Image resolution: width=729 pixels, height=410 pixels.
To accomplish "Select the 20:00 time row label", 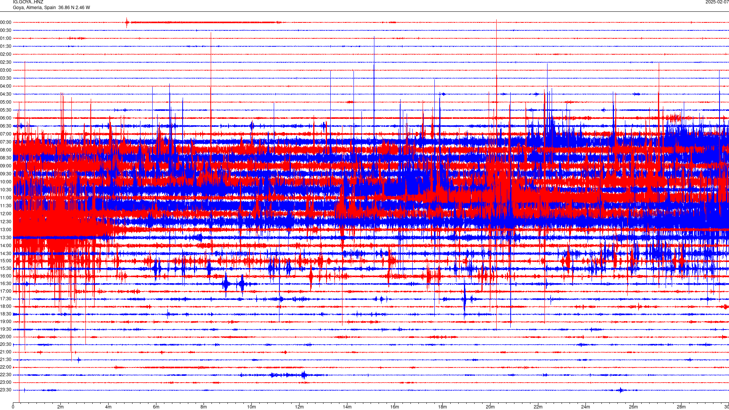I will [6, 337].
